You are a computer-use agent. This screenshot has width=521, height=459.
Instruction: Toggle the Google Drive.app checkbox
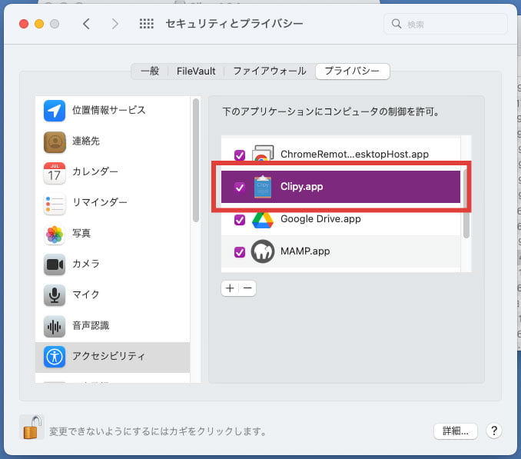point(240,219)
